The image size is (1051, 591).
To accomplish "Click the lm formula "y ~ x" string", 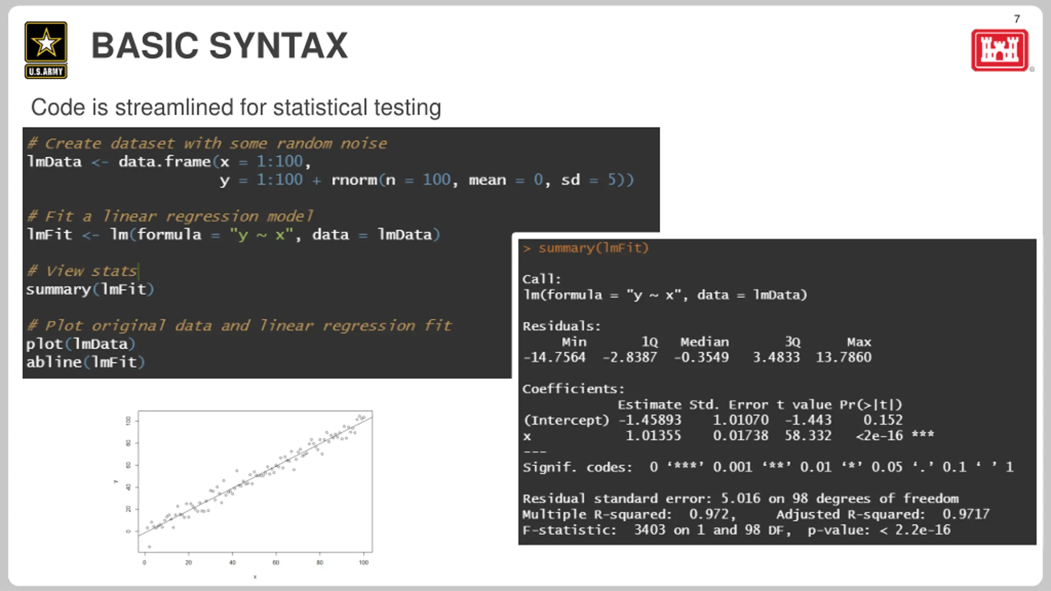I will tap(262, 235).
